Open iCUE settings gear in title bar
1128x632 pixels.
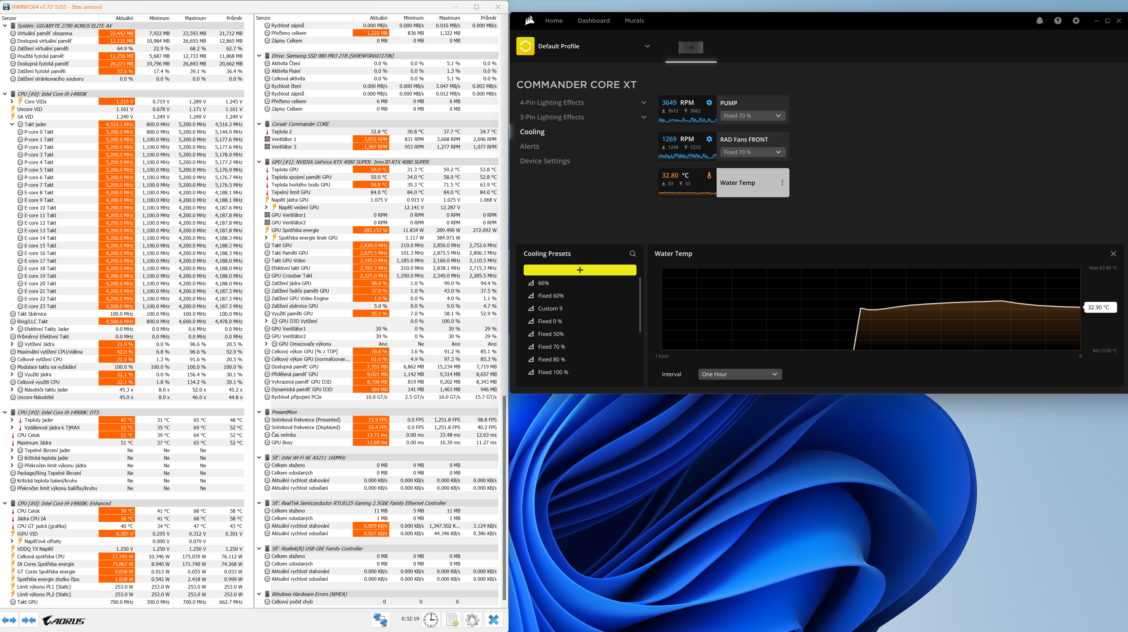click(1076, 21)
